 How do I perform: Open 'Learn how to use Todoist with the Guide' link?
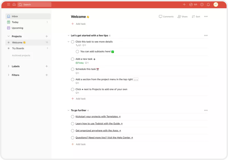[x=99, y=123]
